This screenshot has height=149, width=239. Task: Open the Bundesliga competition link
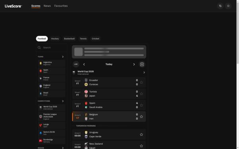point(51,141)
